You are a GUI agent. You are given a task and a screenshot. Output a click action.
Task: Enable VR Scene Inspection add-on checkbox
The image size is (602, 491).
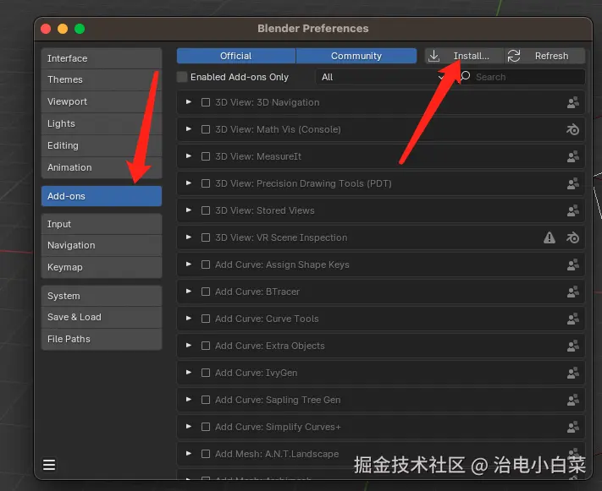click(206, 237)
